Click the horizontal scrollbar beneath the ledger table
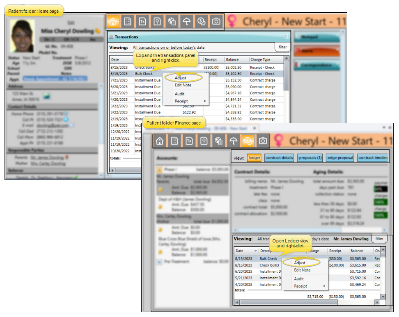The image size is (399, 317). coord(287,303)
